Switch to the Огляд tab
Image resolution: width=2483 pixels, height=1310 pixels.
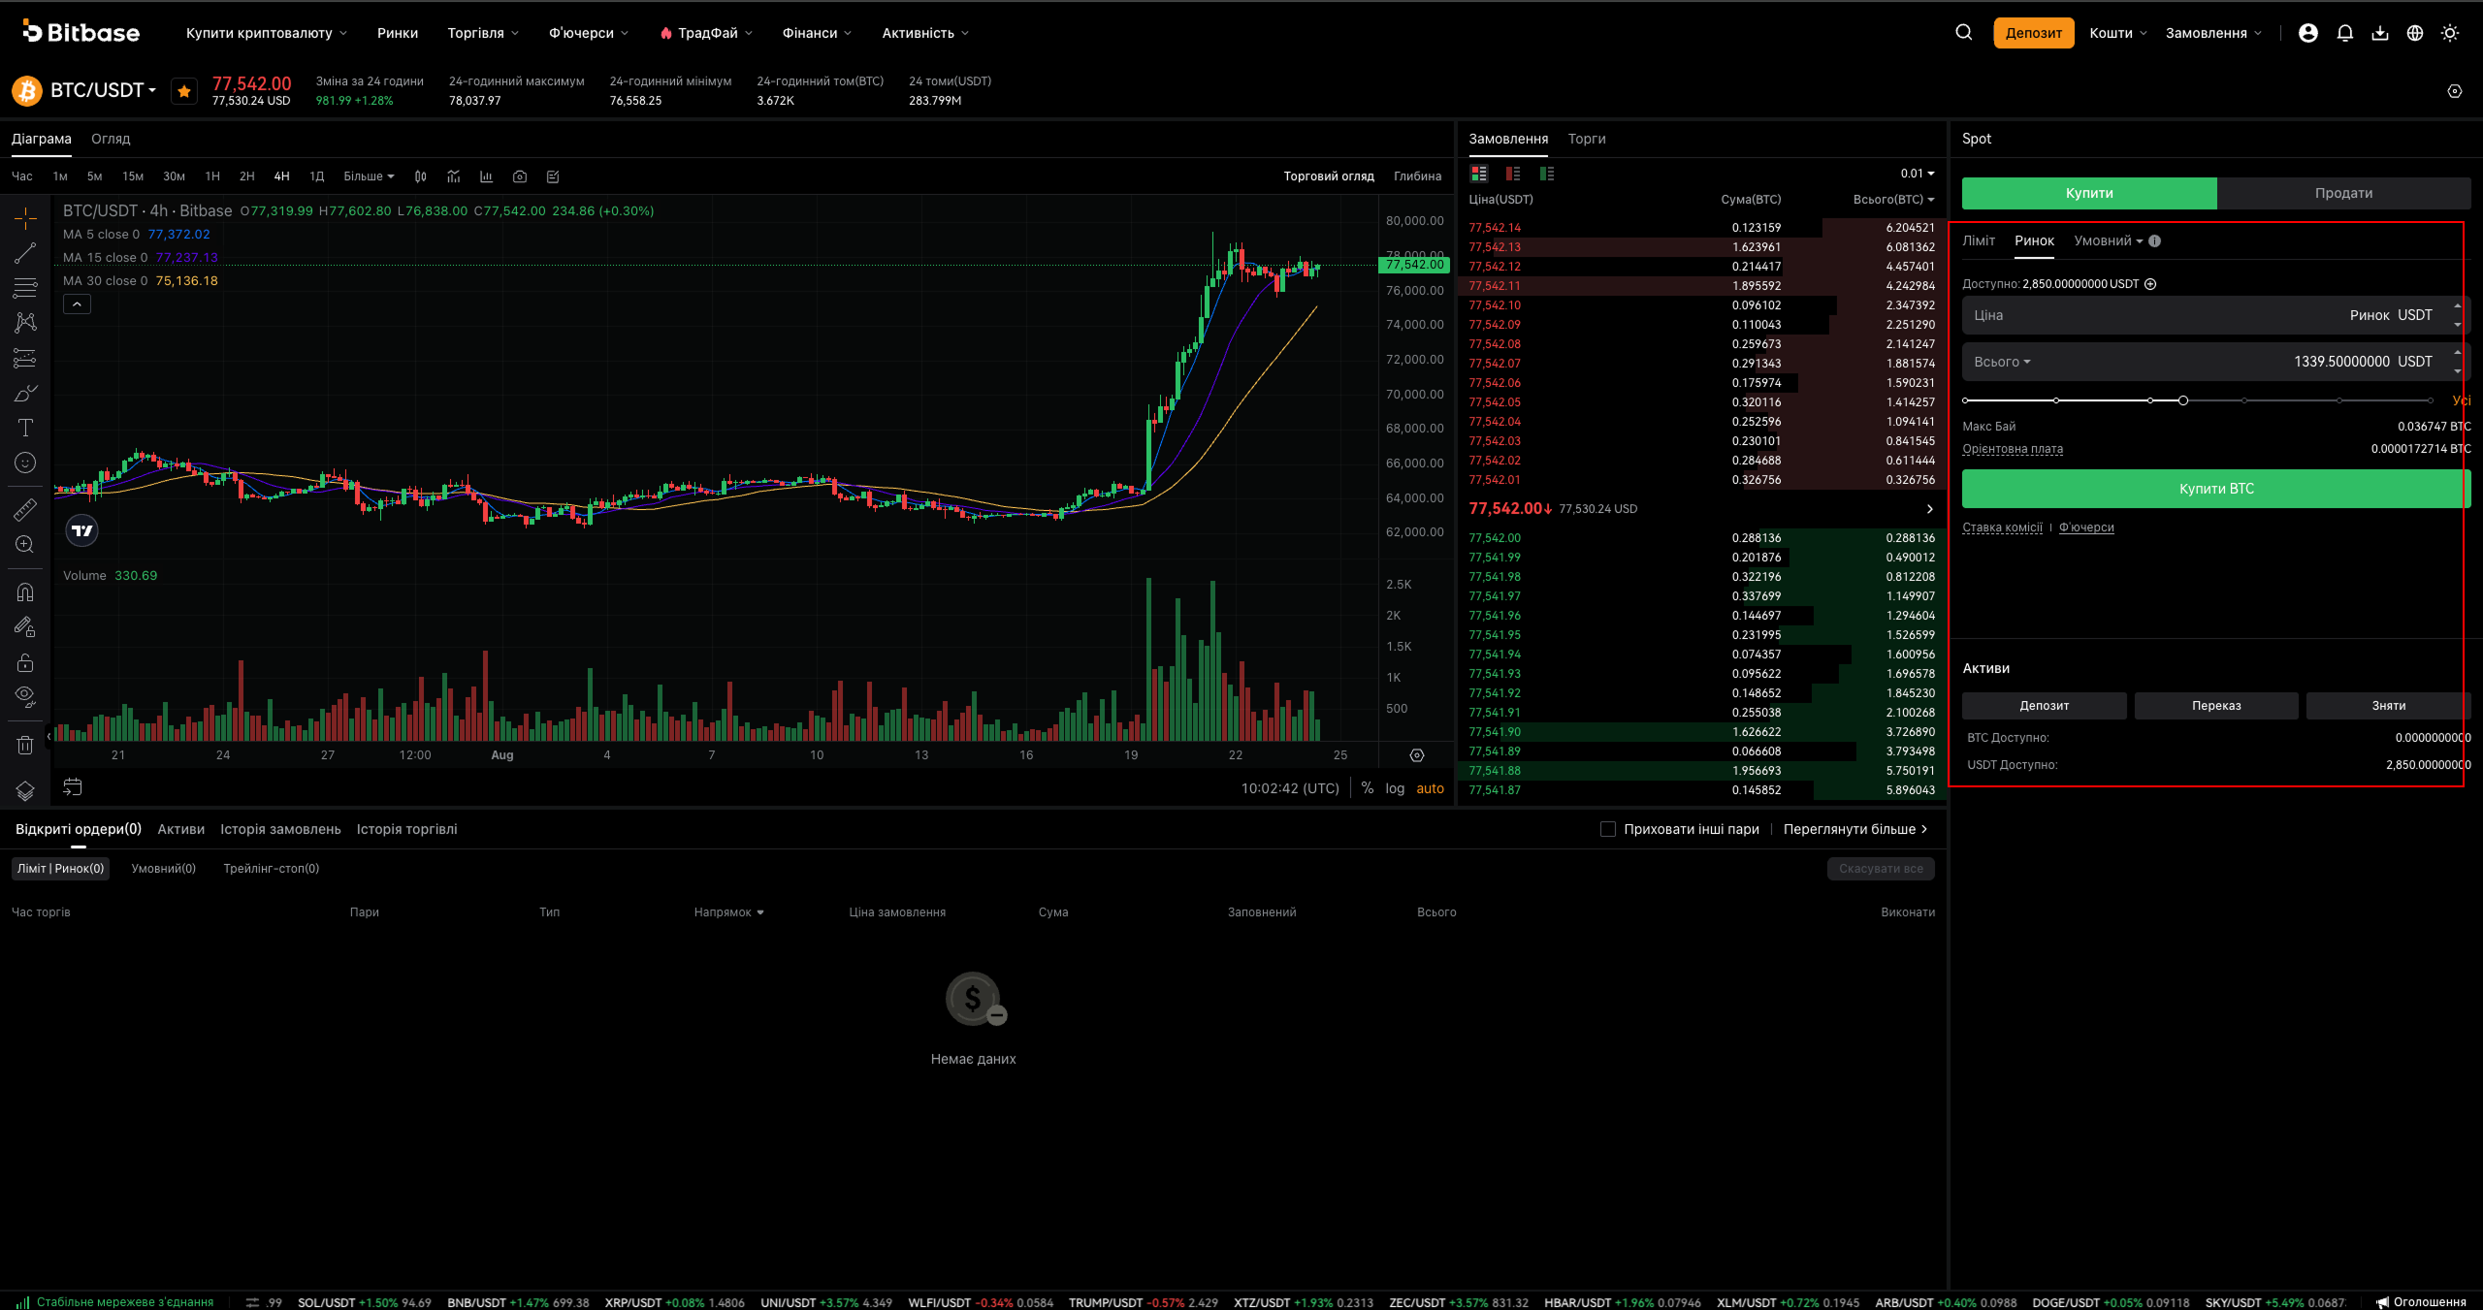111,139
